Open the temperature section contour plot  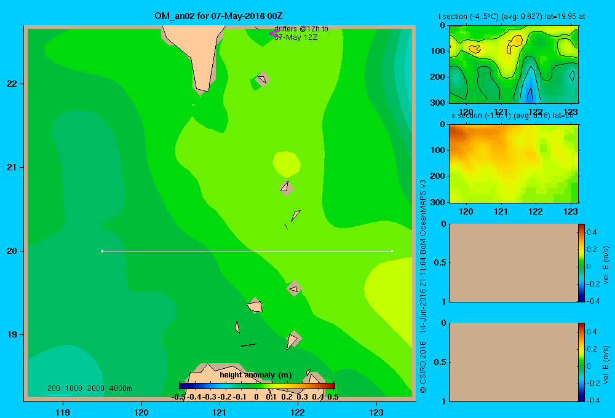[x=514, y=65]
